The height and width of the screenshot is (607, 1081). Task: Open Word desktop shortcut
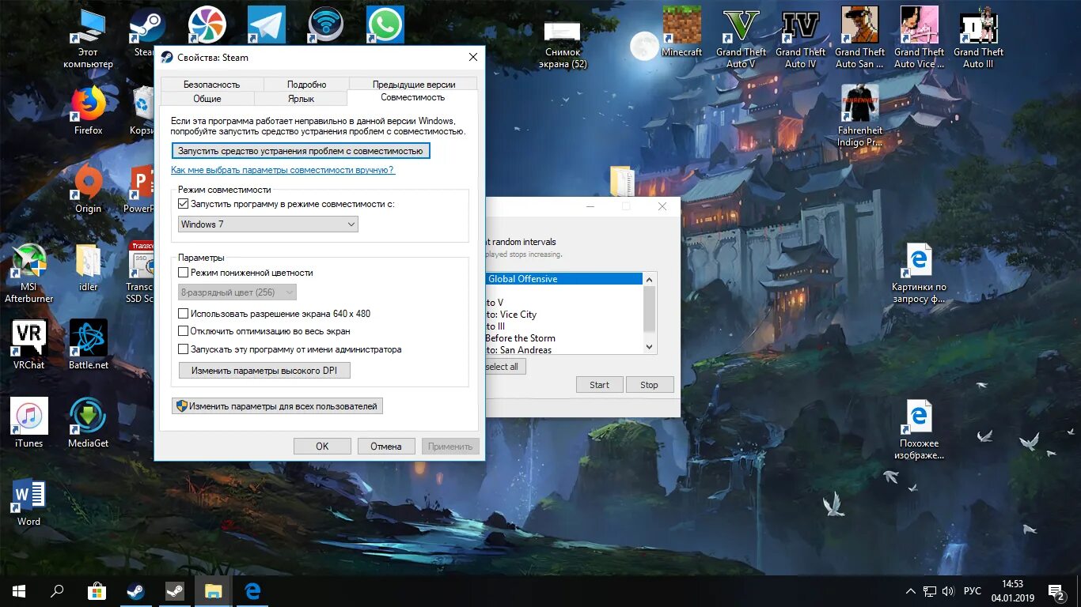click(x=29, y=502)
